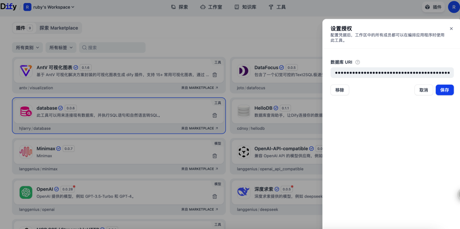
Task: Open Minimax 来自 MARKETPLACE link
Action: coord(199,169)
